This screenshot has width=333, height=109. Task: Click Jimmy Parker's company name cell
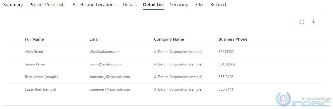click(178, 64)
